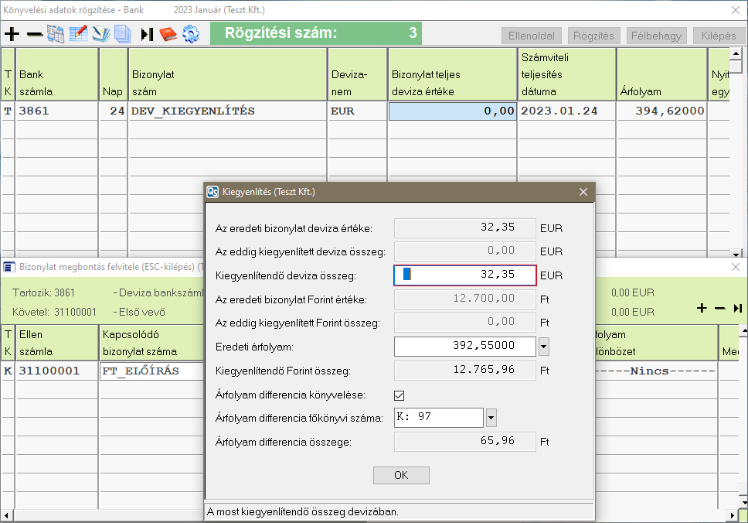Click the Kiegyenlítendő deviza összeg field

(464, 275)
